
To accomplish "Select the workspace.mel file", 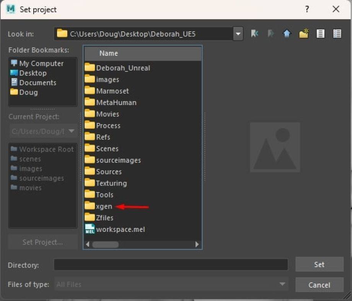I will [120, 229].
